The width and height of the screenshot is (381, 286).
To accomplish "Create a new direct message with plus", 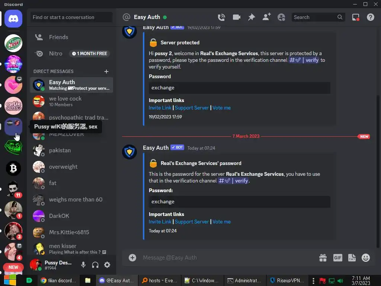I will pos(106,71).
